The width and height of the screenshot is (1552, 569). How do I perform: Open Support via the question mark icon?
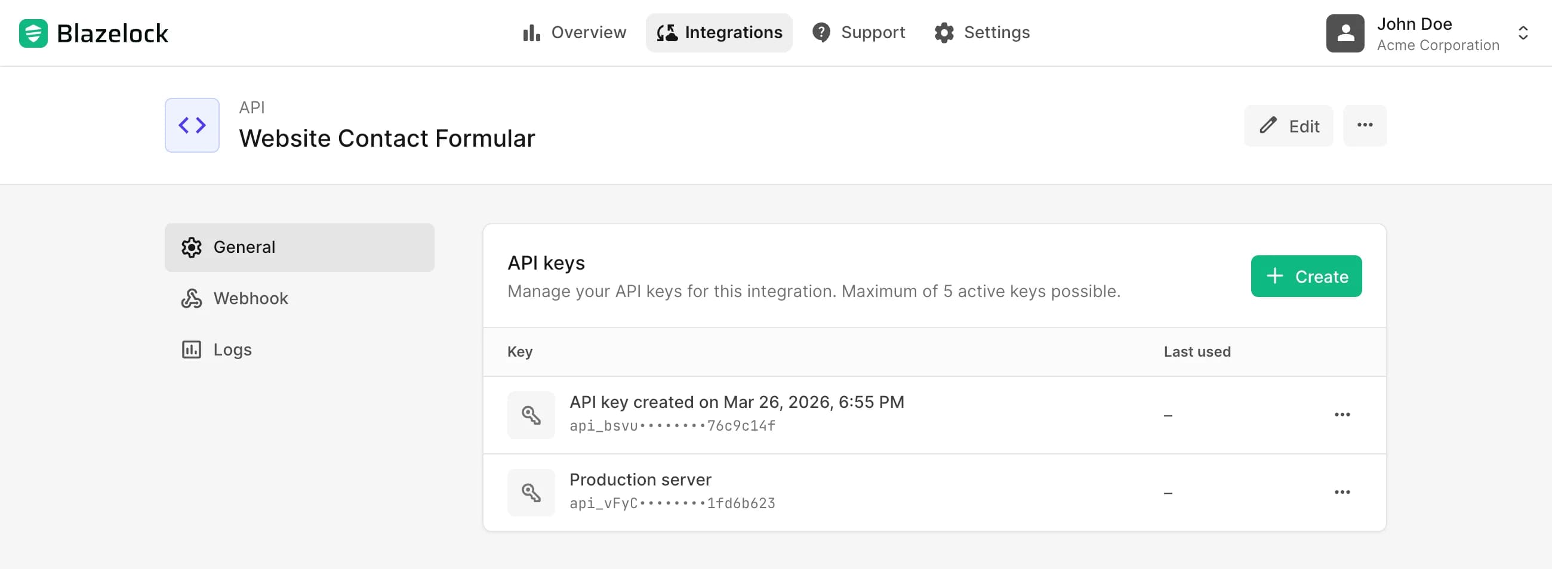(821, 33)
